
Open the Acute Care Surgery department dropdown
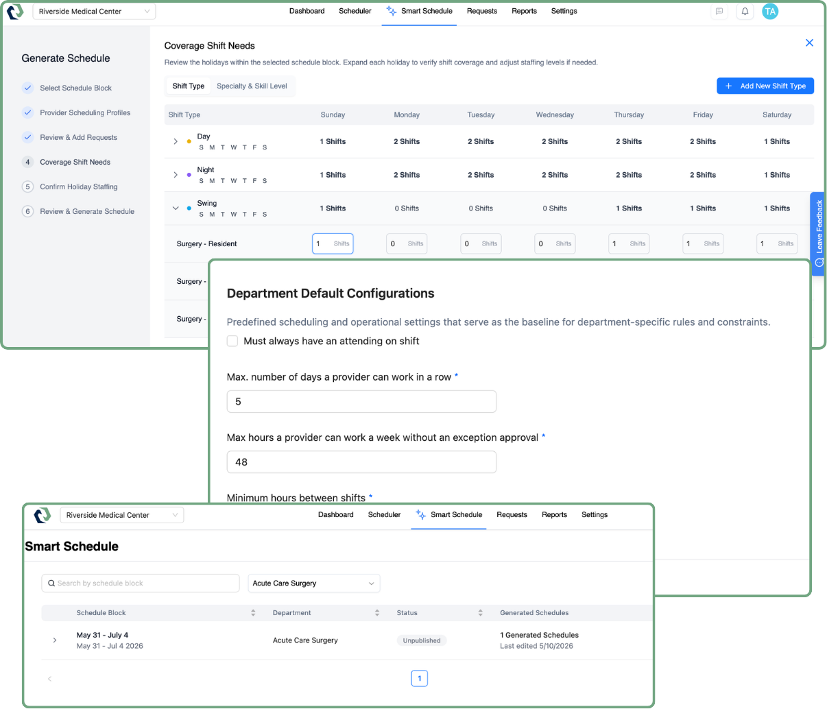tap(314, 584)
